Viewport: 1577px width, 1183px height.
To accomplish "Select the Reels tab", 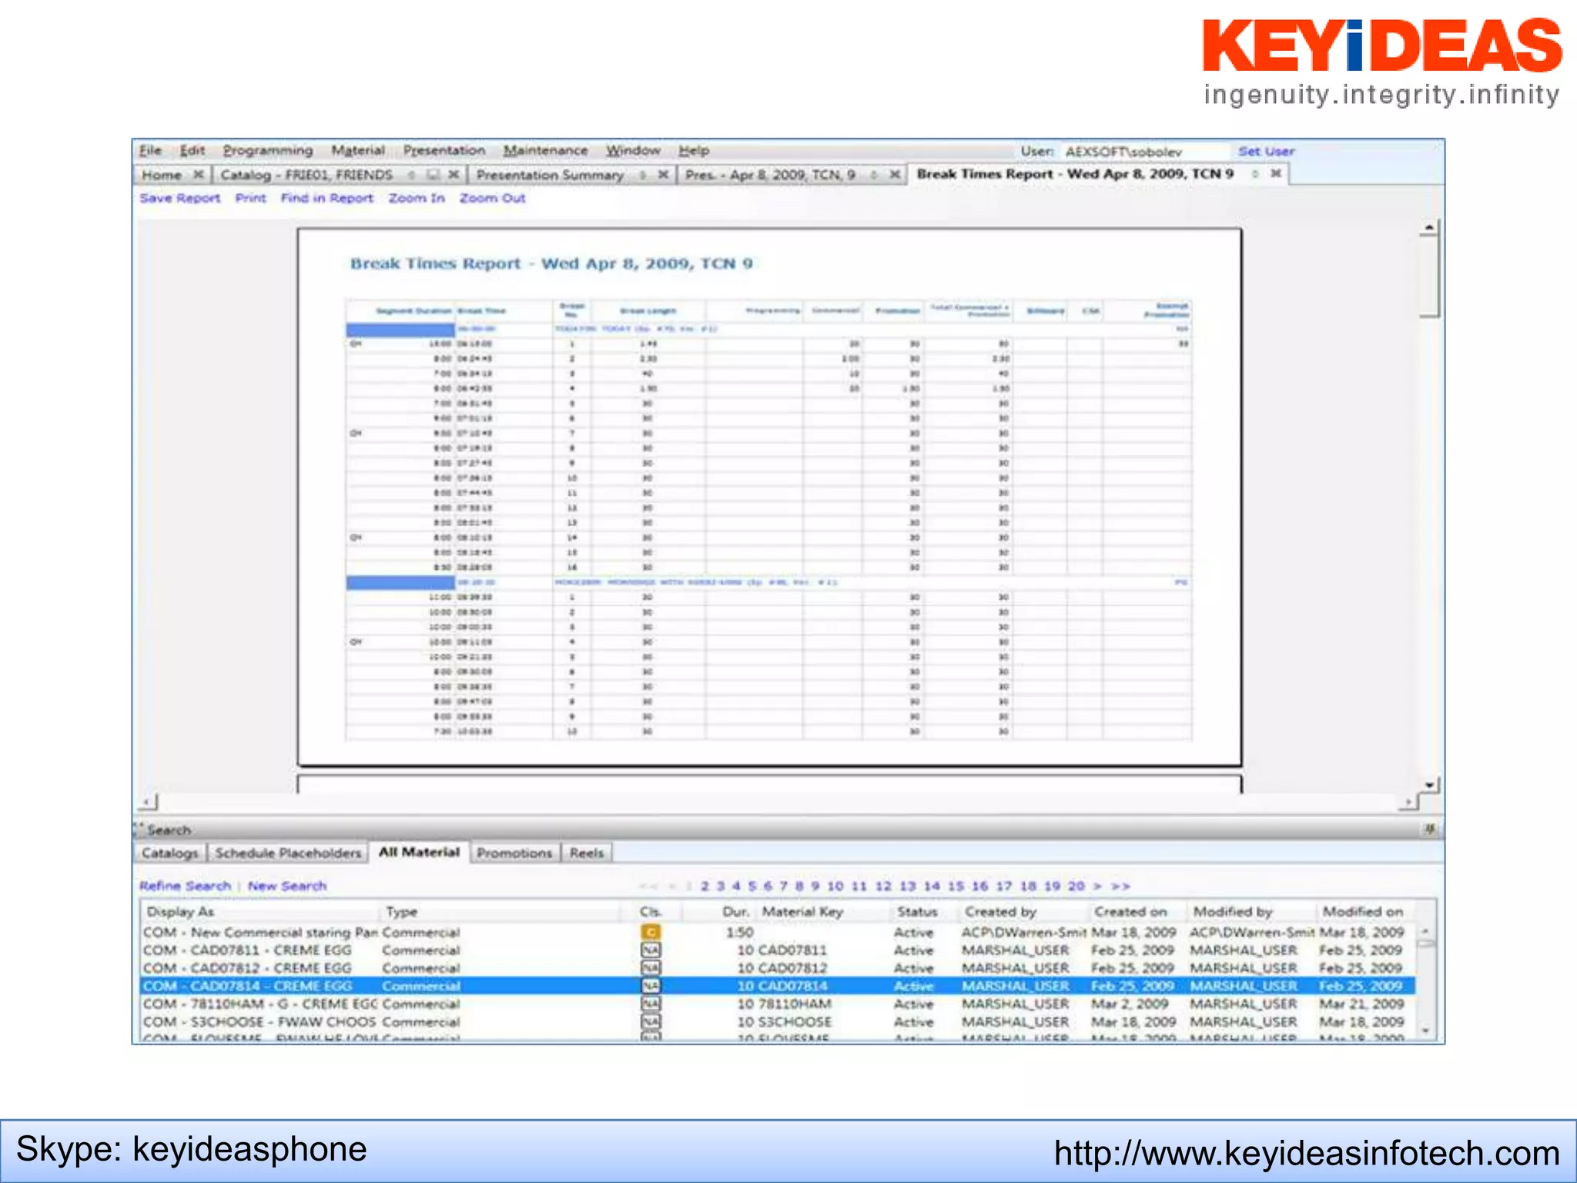I will point(587,853).
